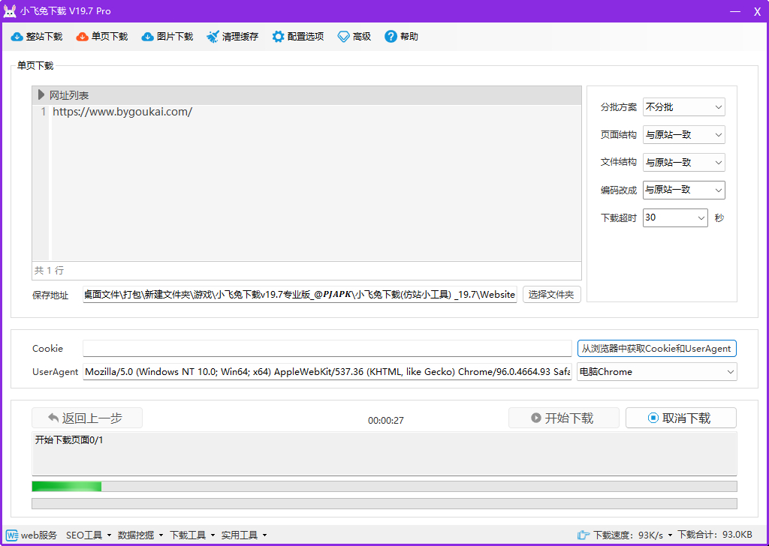Image resolution: width=769 pixels, height=546 pixels.
Task: Open 配置选项 settings
Action: 298,37
